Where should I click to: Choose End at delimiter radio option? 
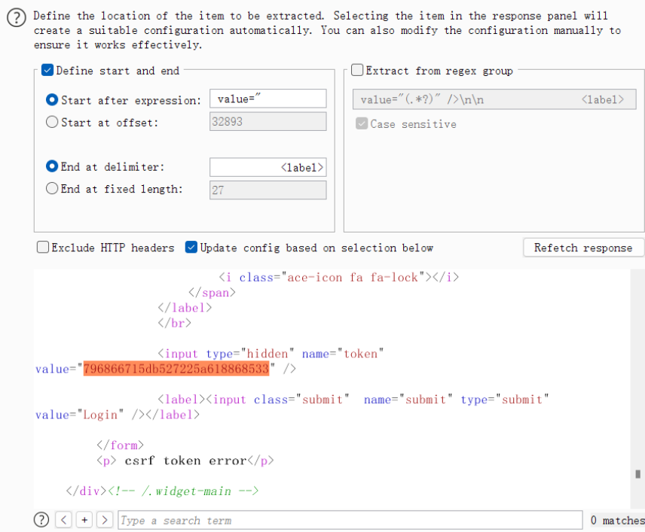(x=52, y=166)
